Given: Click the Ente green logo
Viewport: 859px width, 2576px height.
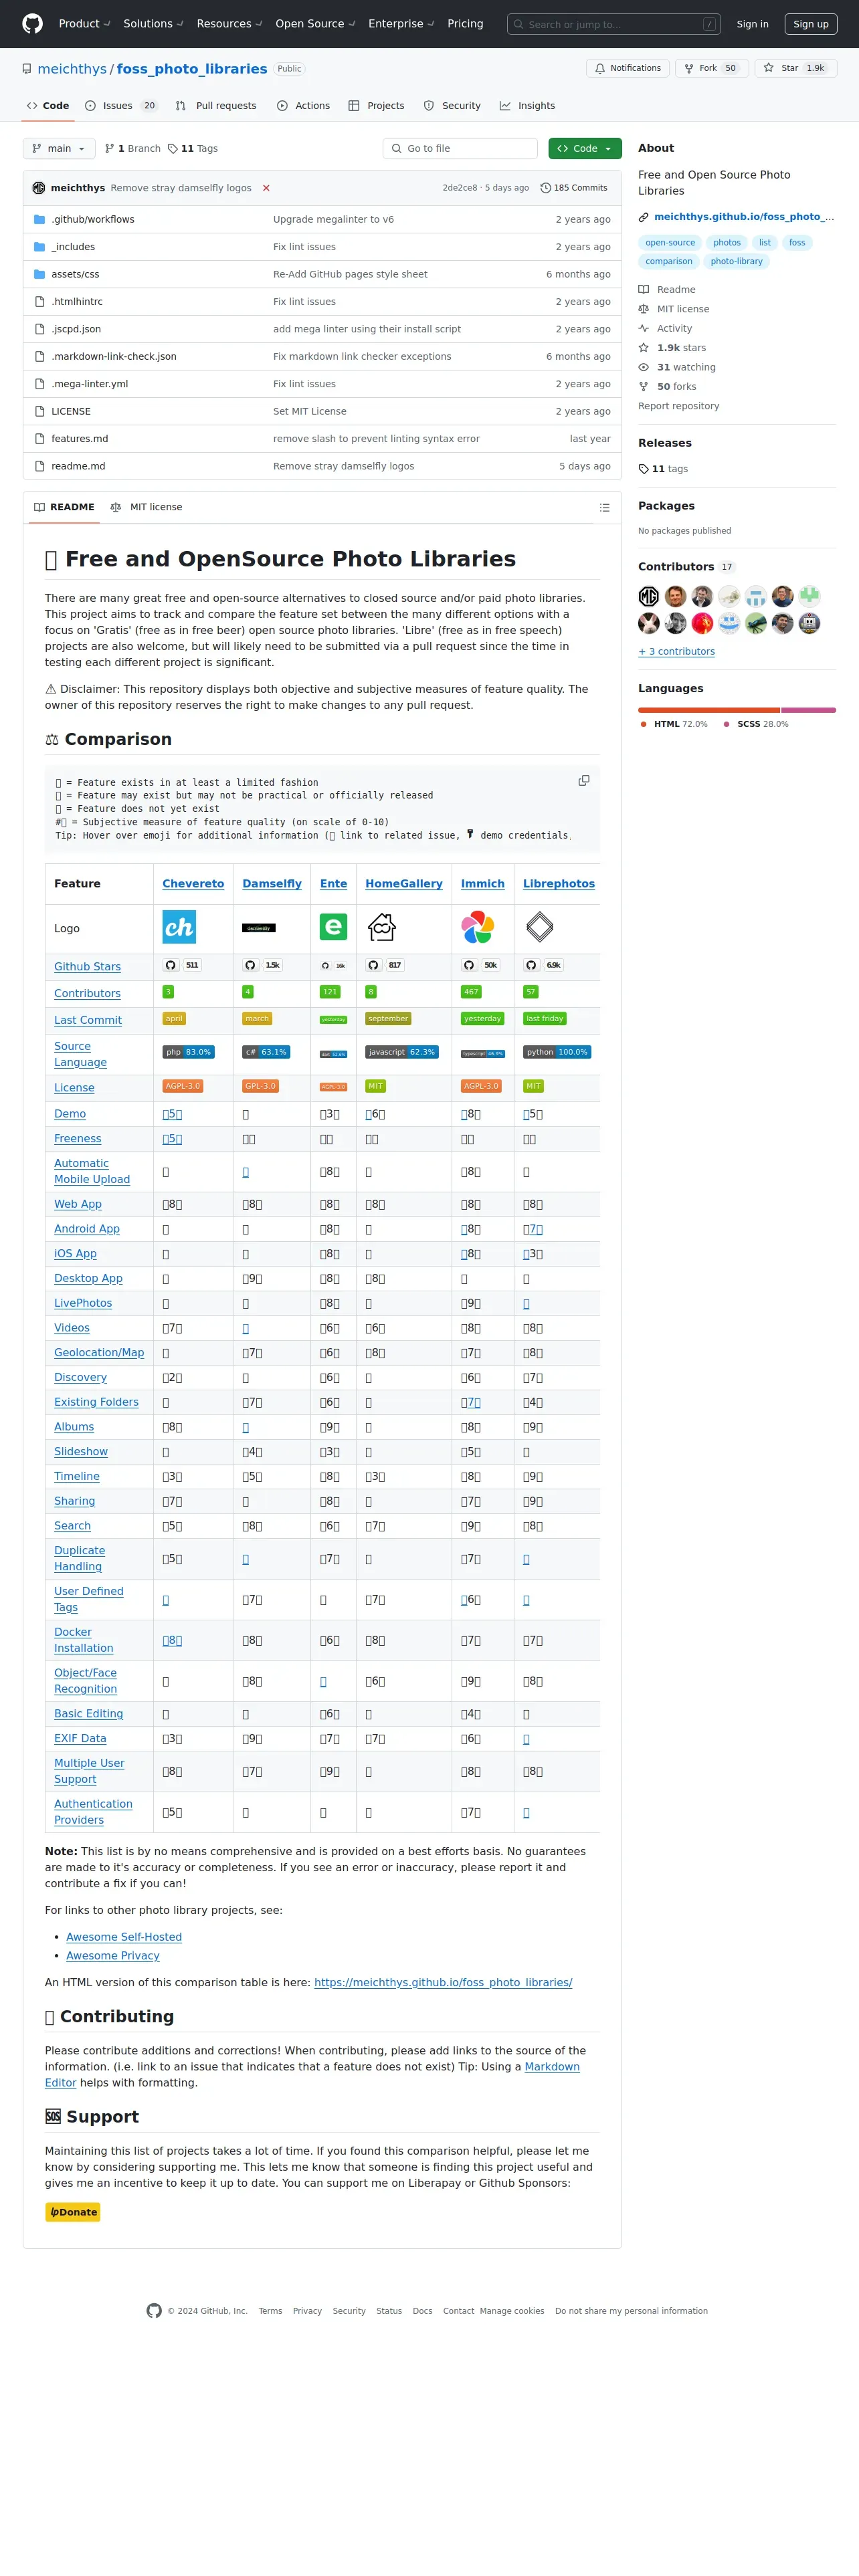Looking at the screenshot, I should click(333, 927).
